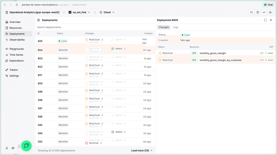Go to Overview in the sidebar
The width and height of the screenshot is (277, 155).
(18, 22)
